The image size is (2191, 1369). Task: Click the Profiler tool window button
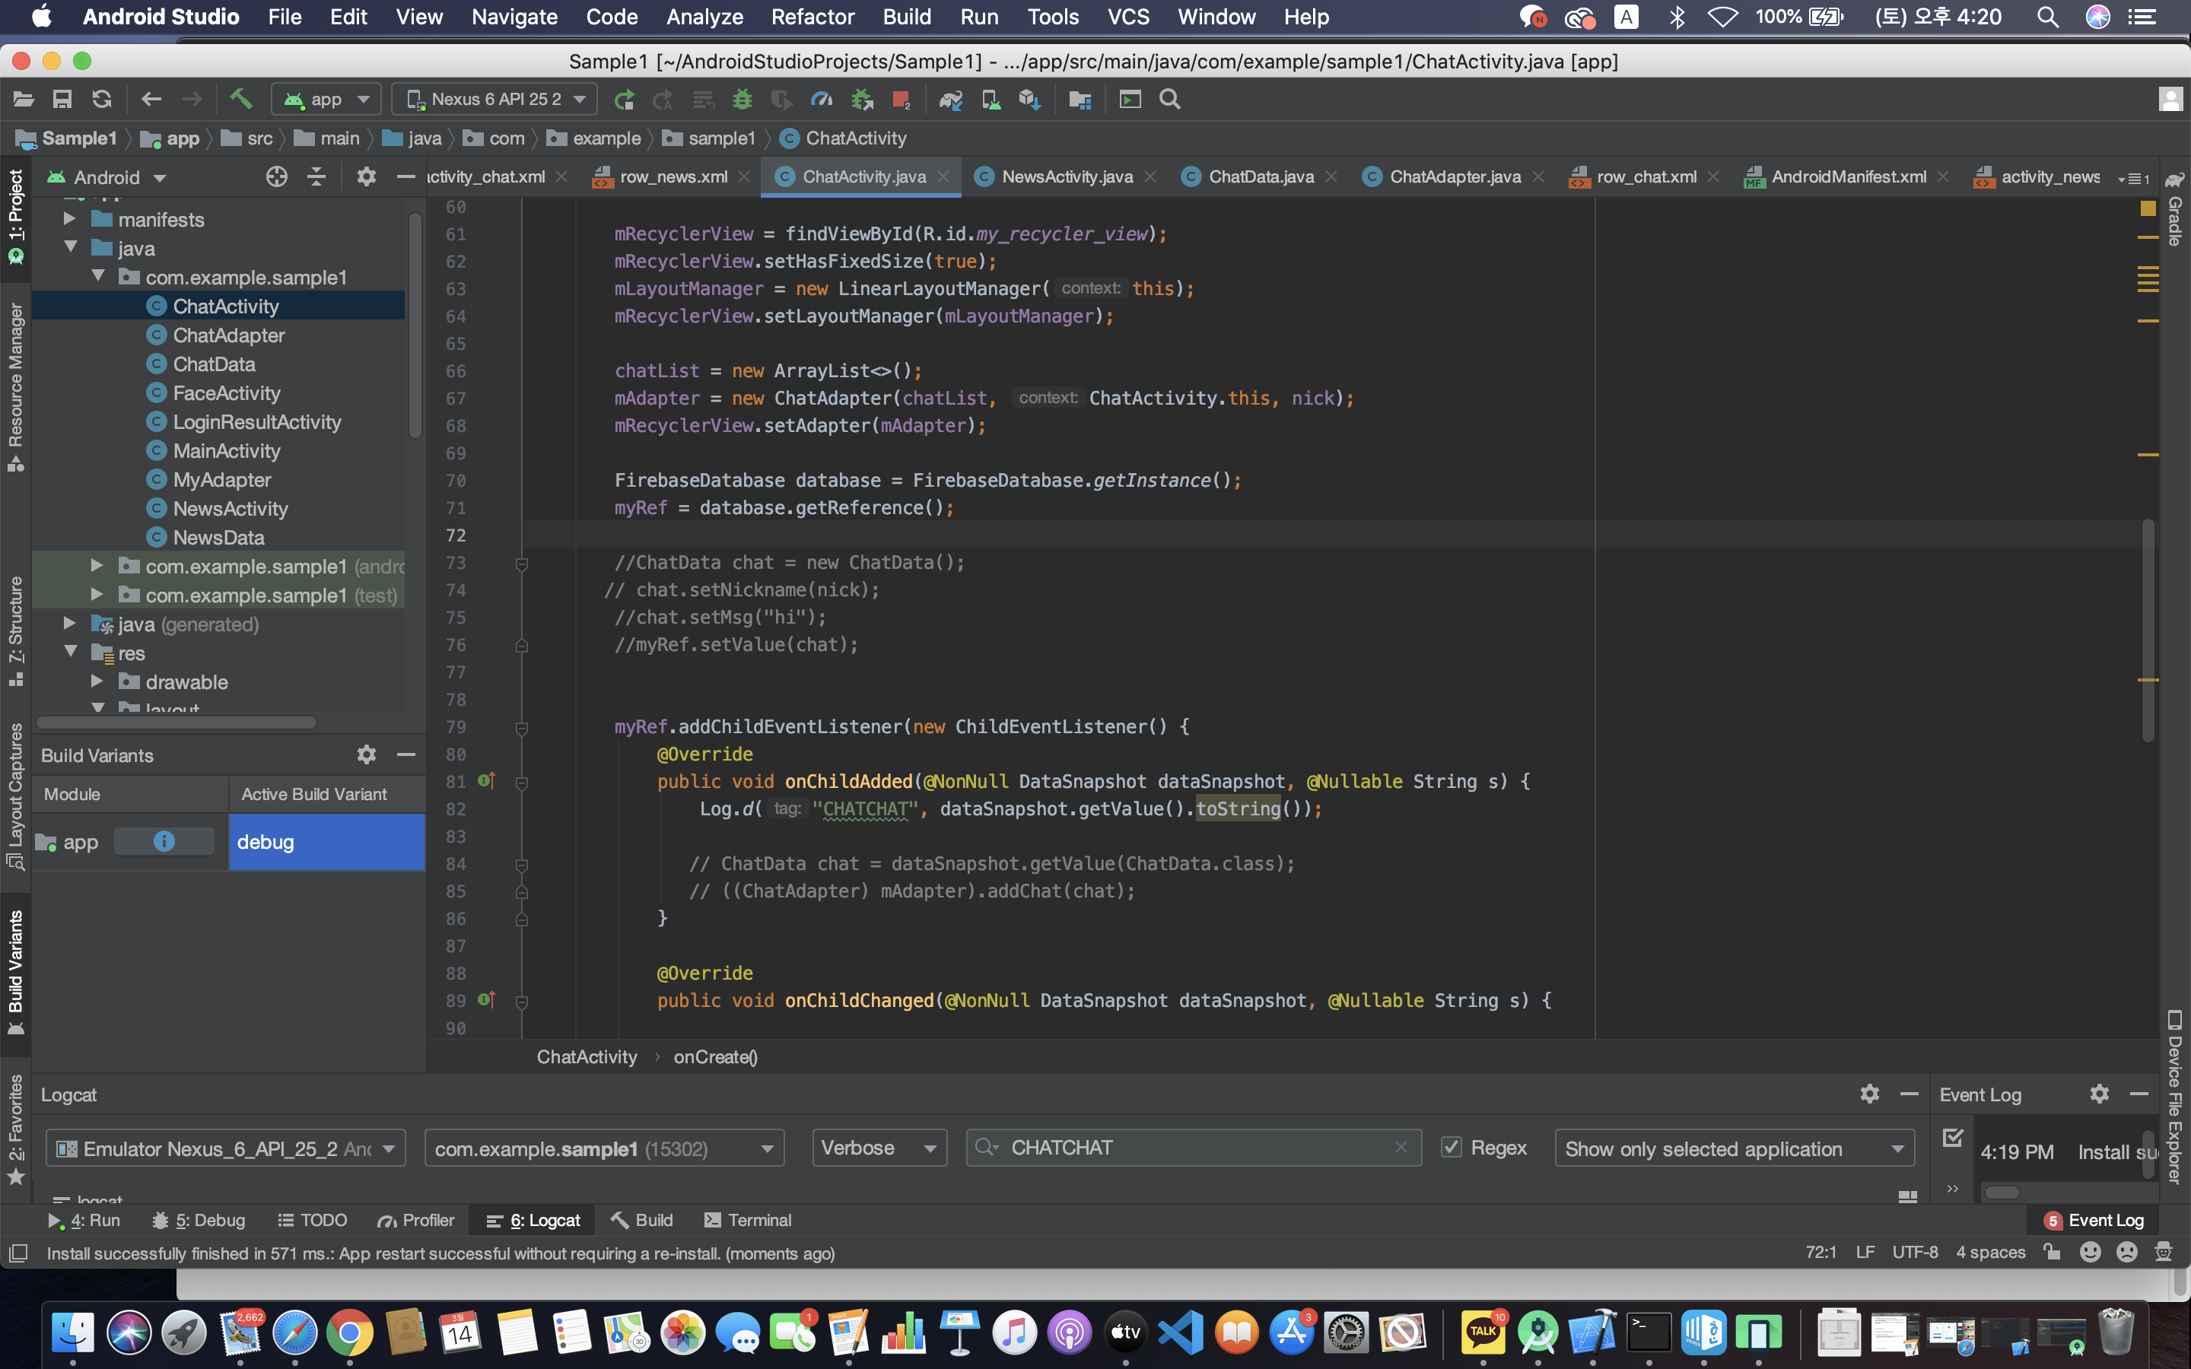tap(416, 1220)
